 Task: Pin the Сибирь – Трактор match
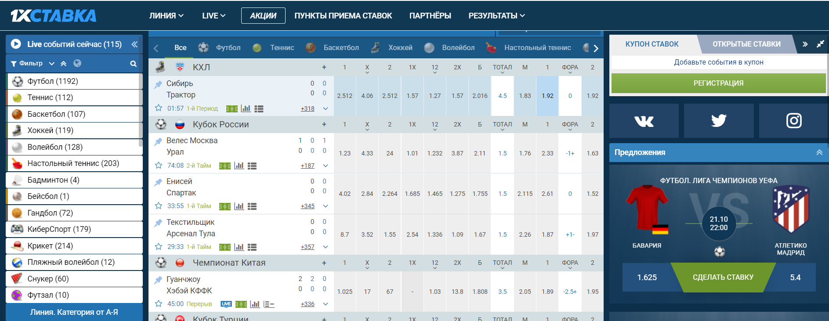tap(158, 84)
